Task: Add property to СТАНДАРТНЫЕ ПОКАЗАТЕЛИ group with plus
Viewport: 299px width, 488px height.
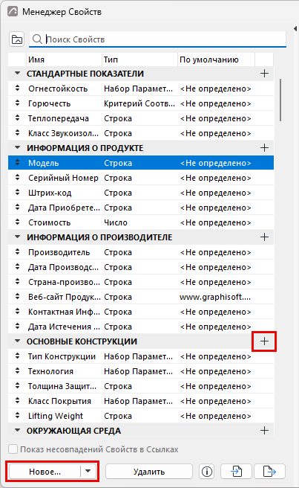Action: click(x=264, y=74)
